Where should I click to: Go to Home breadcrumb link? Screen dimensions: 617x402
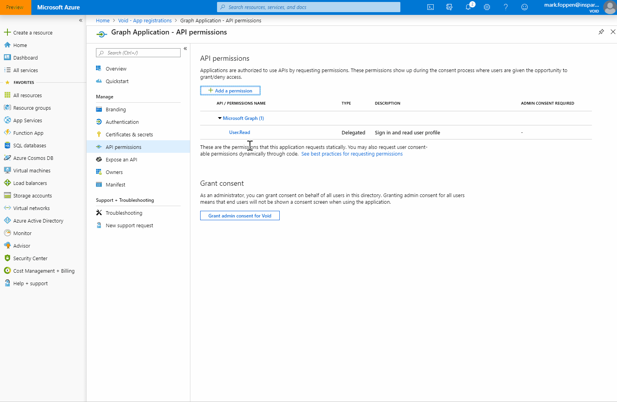pos(103,20)
